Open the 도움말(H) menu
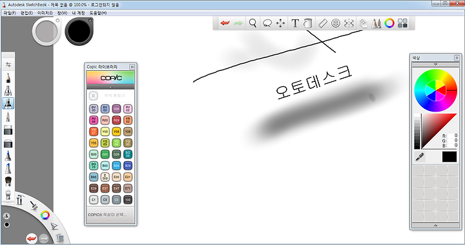The image size is (465, 245). click(98, 13)
